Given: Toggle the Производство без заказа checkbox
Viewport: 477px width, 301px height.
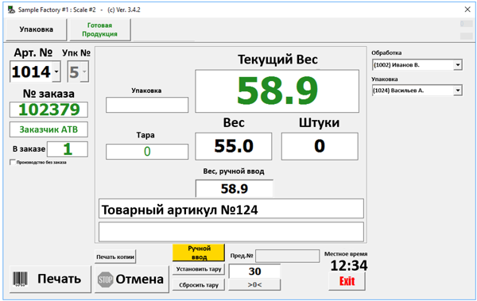Looking at the screenshot, I should 13,162.
